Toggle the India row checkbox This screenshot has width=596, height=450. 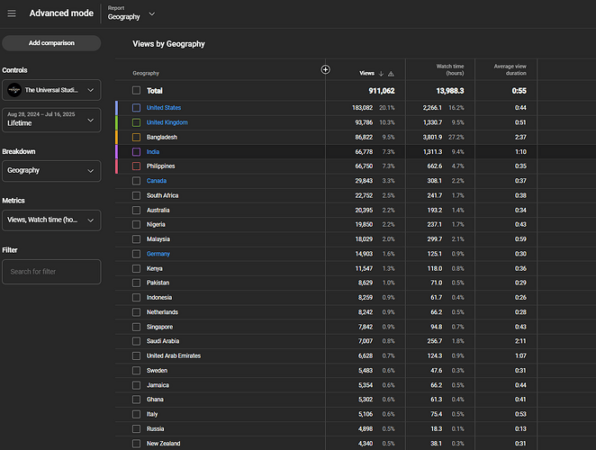click(137, 151)
